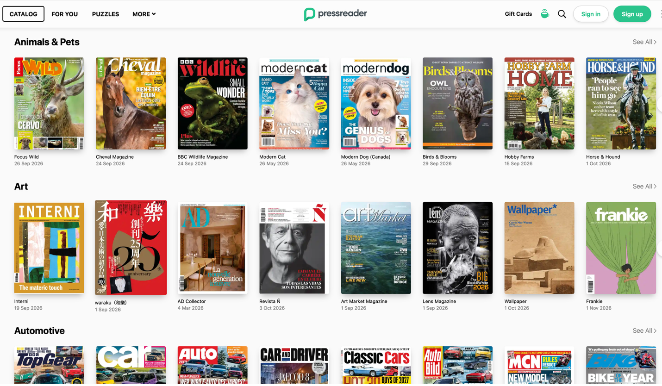Open the Car and Driver cover

(294, 365)
